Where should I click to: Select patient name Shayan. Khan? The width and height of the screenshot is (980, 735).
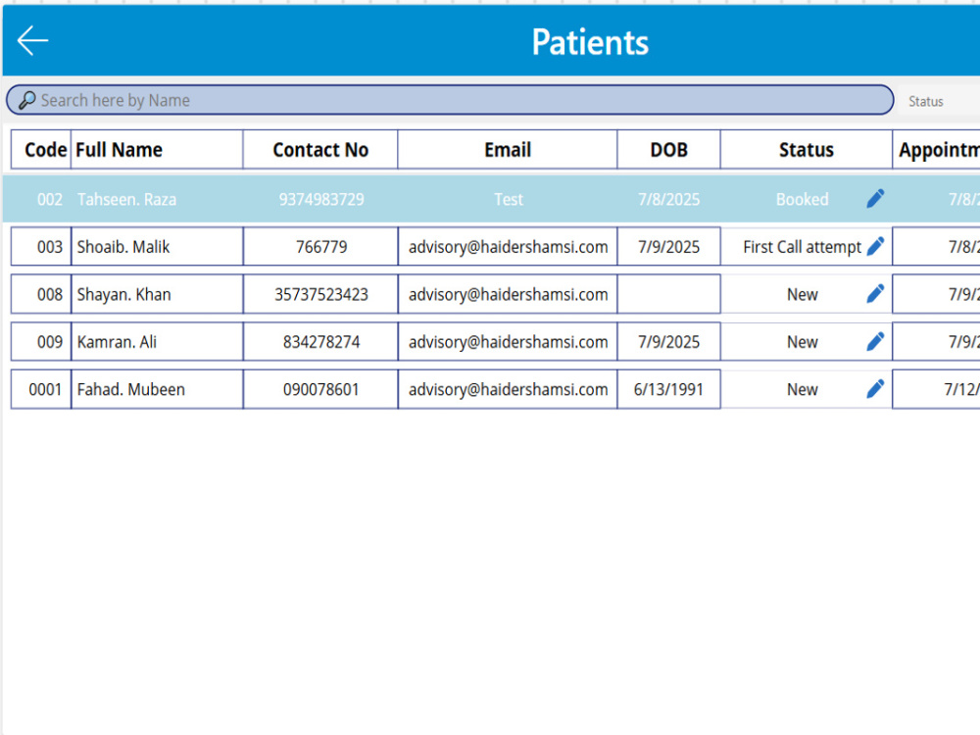point(123,294)
